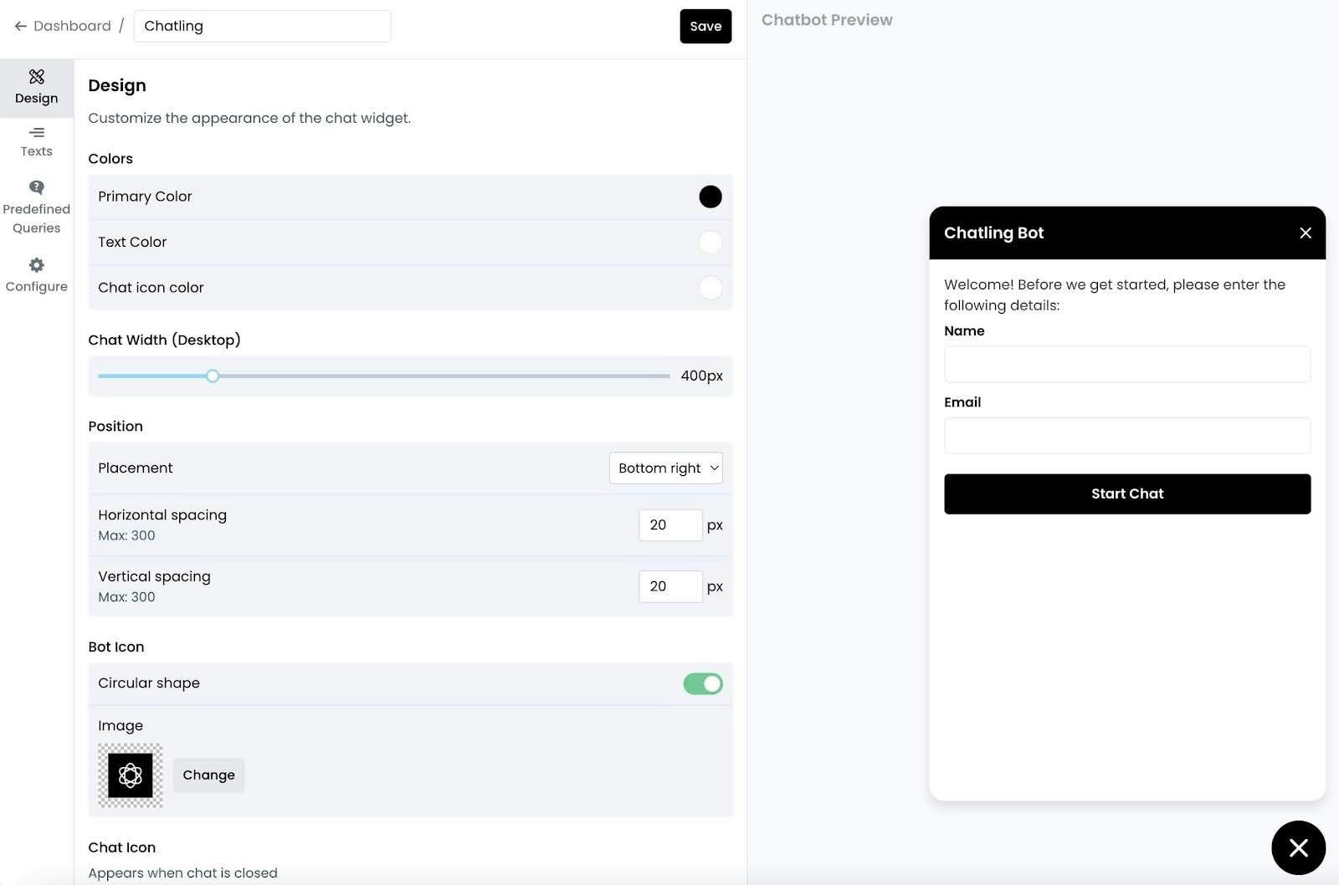Focus the Horizontal spacing input

point(670,525)
